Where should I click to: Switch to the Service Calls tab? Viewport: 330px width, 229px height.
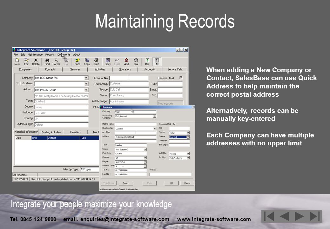click(x=175, y=69)
